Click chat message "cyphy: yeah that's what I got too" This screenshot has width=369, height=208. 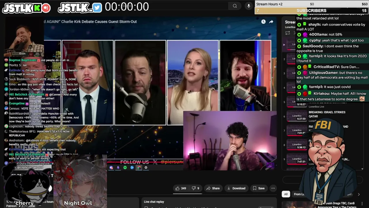330,40
